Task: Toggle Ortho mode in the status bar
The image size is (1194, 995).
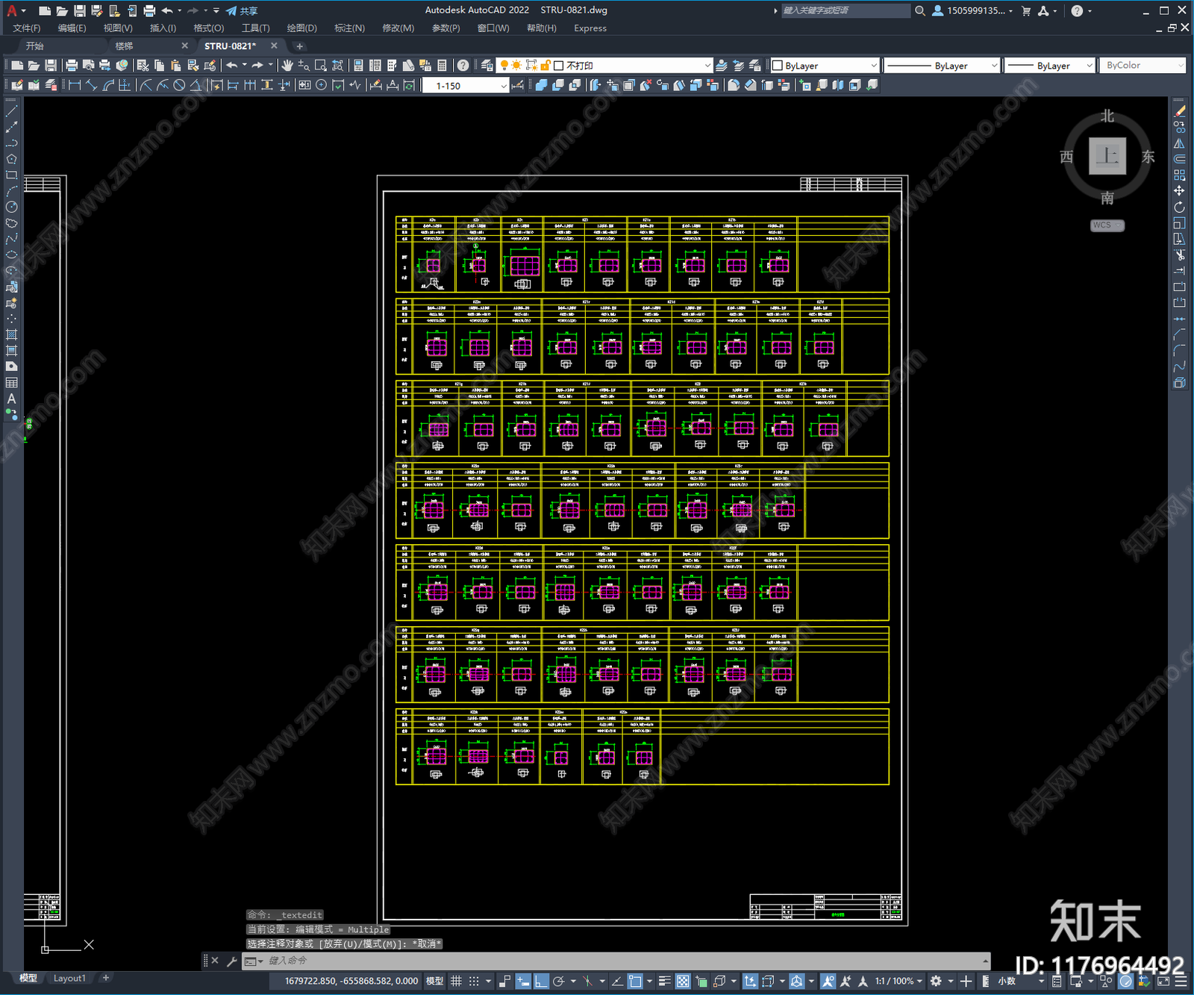Action: 541,981
